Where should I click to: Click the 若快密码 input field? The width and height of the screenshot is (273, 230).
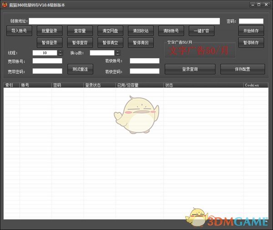click(144, 71)
